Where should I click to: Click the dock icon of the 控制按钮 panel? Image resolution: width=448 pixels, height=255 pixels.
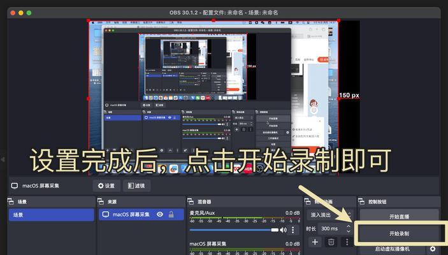tap(361, 201)
